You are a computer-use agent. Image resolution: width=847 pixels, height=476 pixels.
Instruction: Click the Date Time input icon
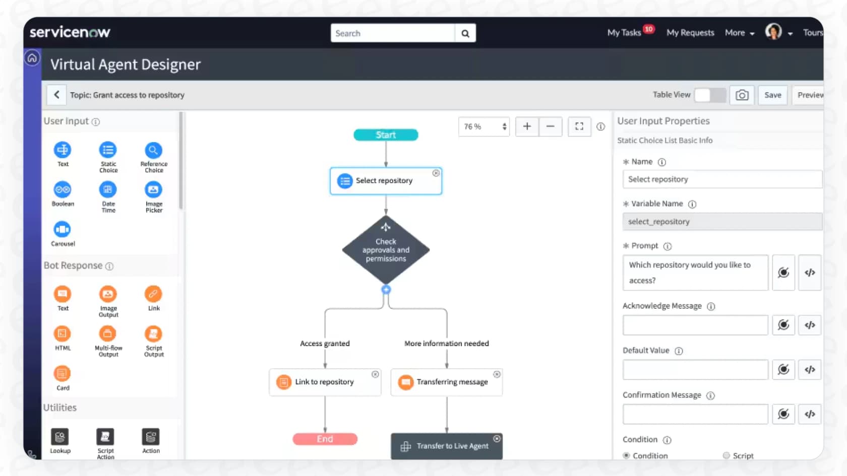pyautogui.click(x=108, y=189)
